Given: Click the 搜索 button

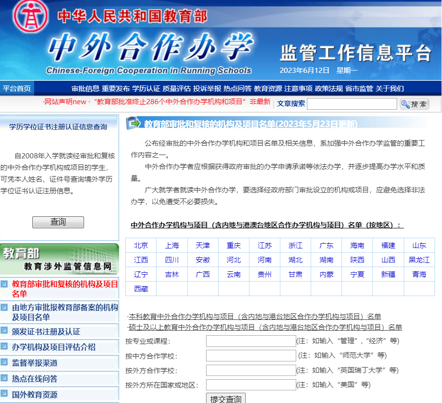Looking at the screenshot, I should pos(414,104).
